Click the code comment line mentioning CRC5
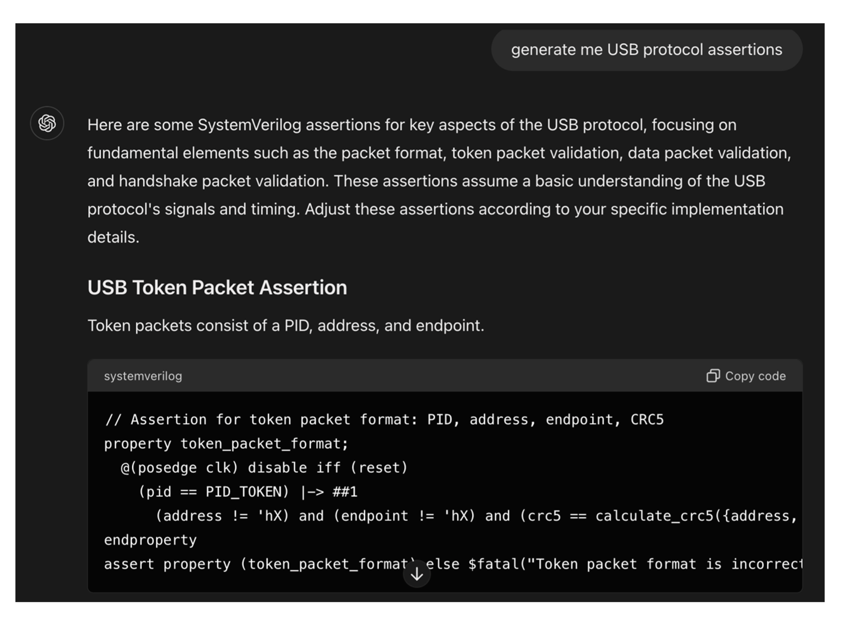The width and height of the screenshot is (847, 620). click(384, 420)
